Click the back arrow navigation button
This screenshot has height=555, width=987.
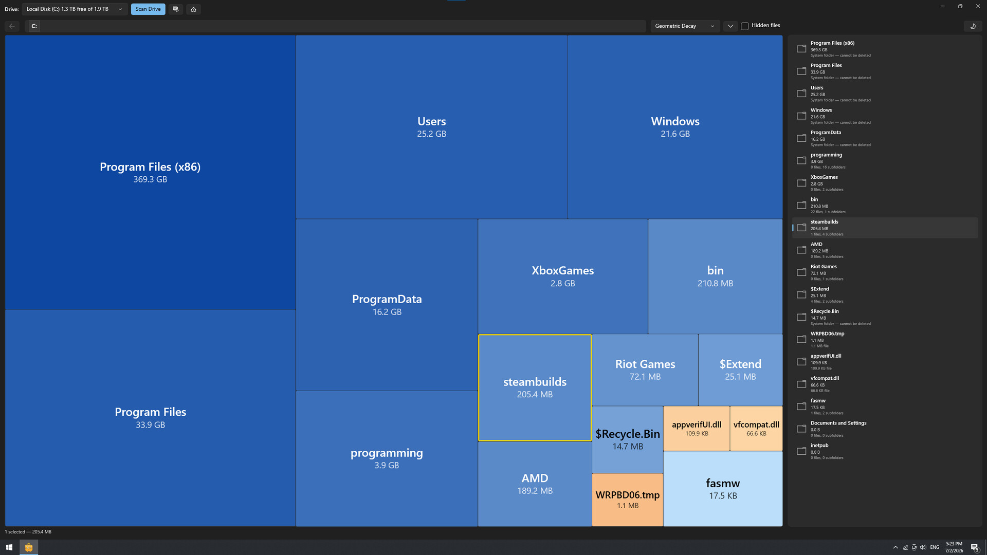12,26
